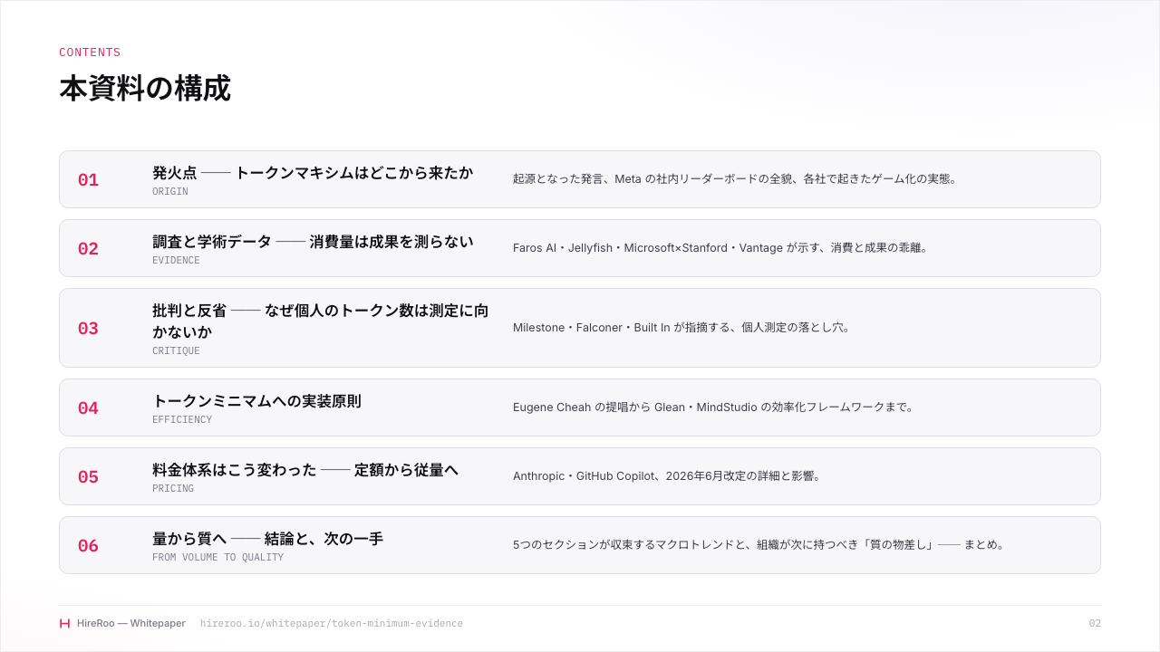Click section number 06

click(x=88, y=546)
